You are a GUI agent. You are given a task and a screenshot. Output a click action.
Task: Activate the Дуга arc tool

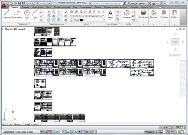coord(35,14)
